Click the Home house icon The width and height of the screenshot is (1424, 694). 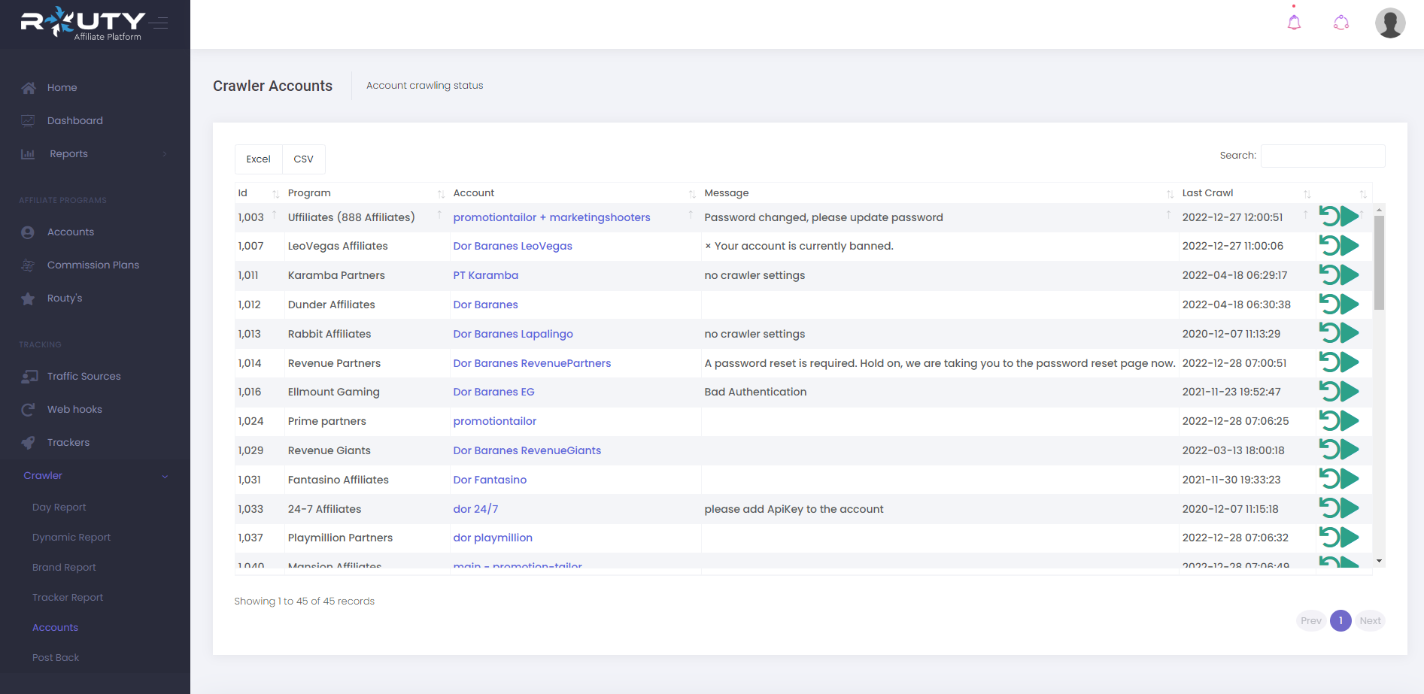[29, 88]
